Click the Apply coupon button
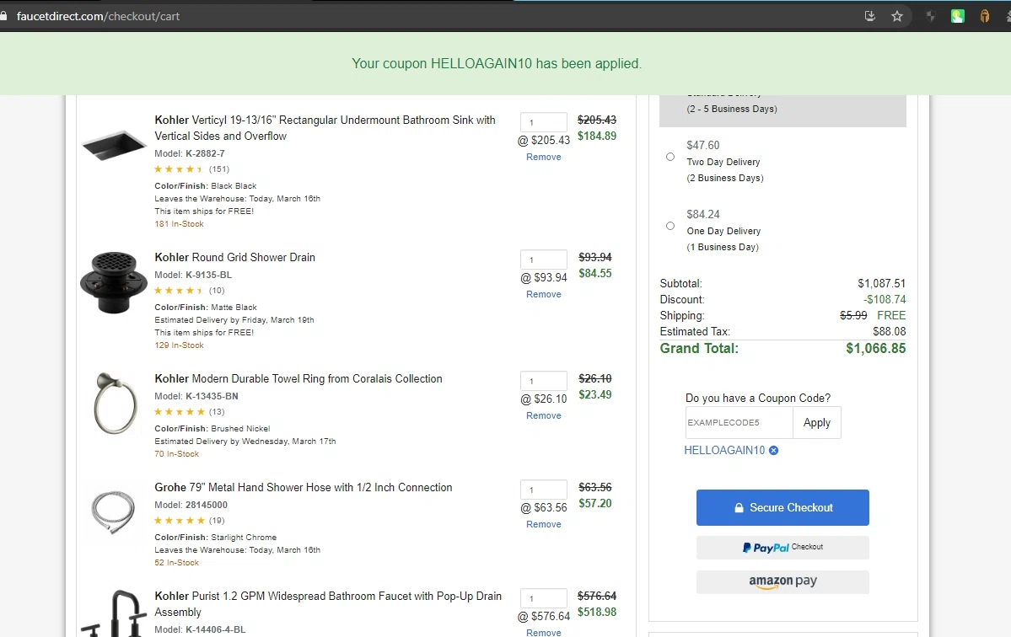 (817, 422)
